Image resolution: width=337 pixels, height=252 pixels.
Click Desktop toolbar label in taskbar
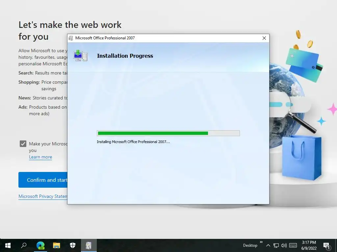tap(250, 245)
